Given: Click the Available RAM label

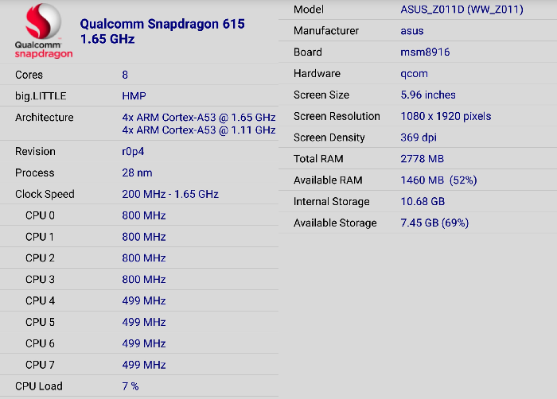Looking at the screenshot, I should 328,180.
